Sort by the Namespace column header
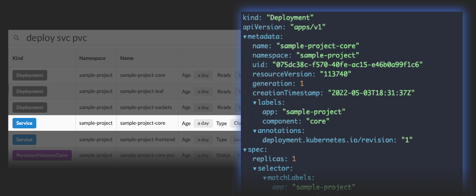Viewport: 476px width, 196px height. click(92, 58)
